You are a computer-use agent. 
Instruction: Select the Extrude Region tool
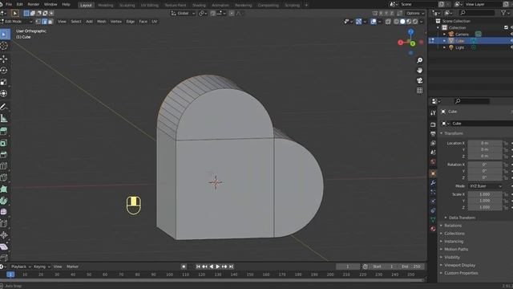[4, 132]
